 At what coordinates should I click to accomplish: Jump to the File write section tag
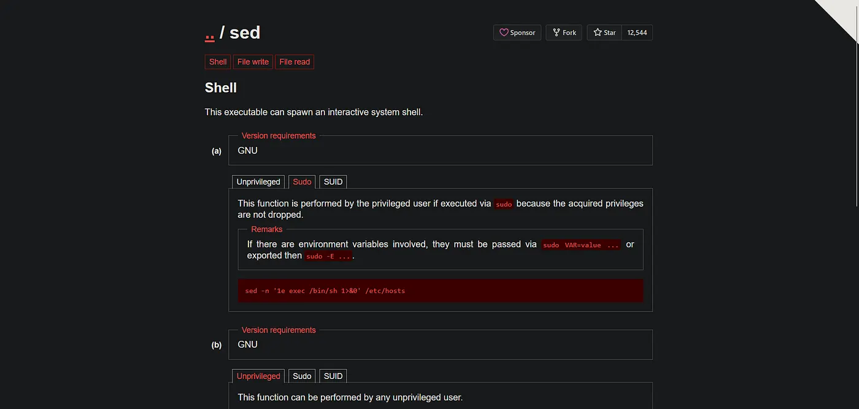[x=253, y=62]
